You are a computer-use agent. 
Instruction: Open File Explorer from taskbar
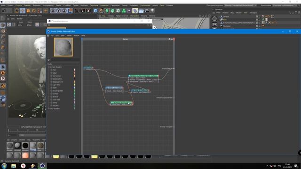(x=14, y=166)
